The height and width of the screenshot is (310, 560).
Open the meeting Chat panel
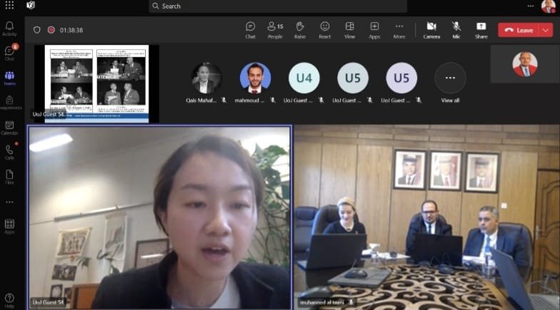click(x=250, y=30)
